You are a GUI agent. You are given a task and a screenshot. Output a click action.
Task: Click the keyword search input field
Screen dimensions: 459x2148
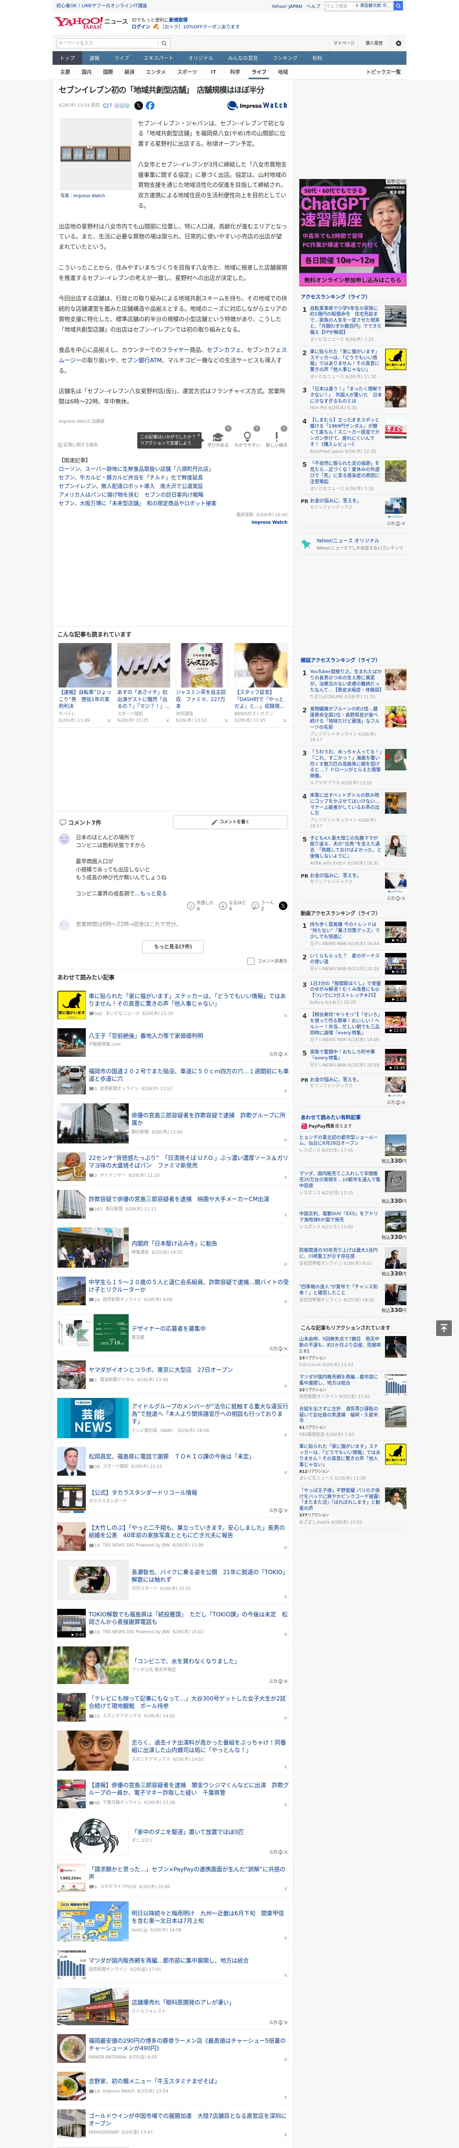(x=108, y=43)
